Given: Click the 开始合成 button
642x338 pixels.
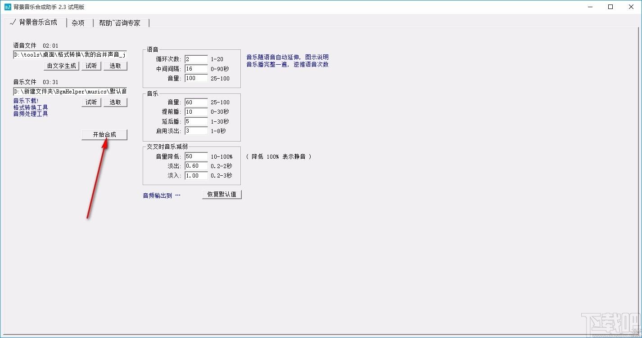Looking at the screenshot, I should [x=104, y=135].
